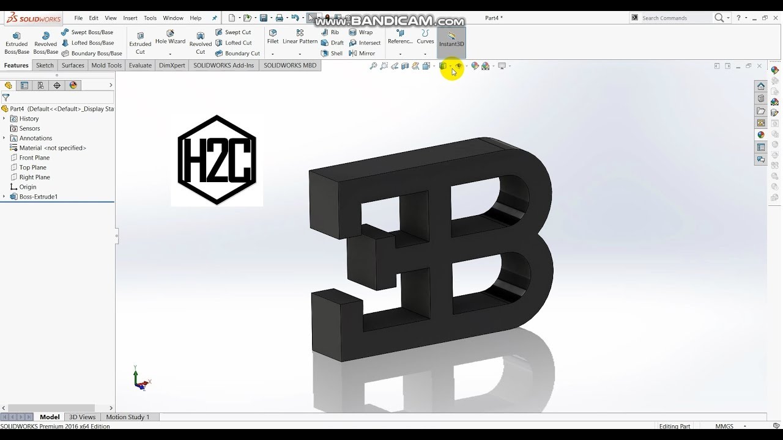Open the Hole Wizard tool
This screenshot has height=440, width=783.
pos(170,38)
